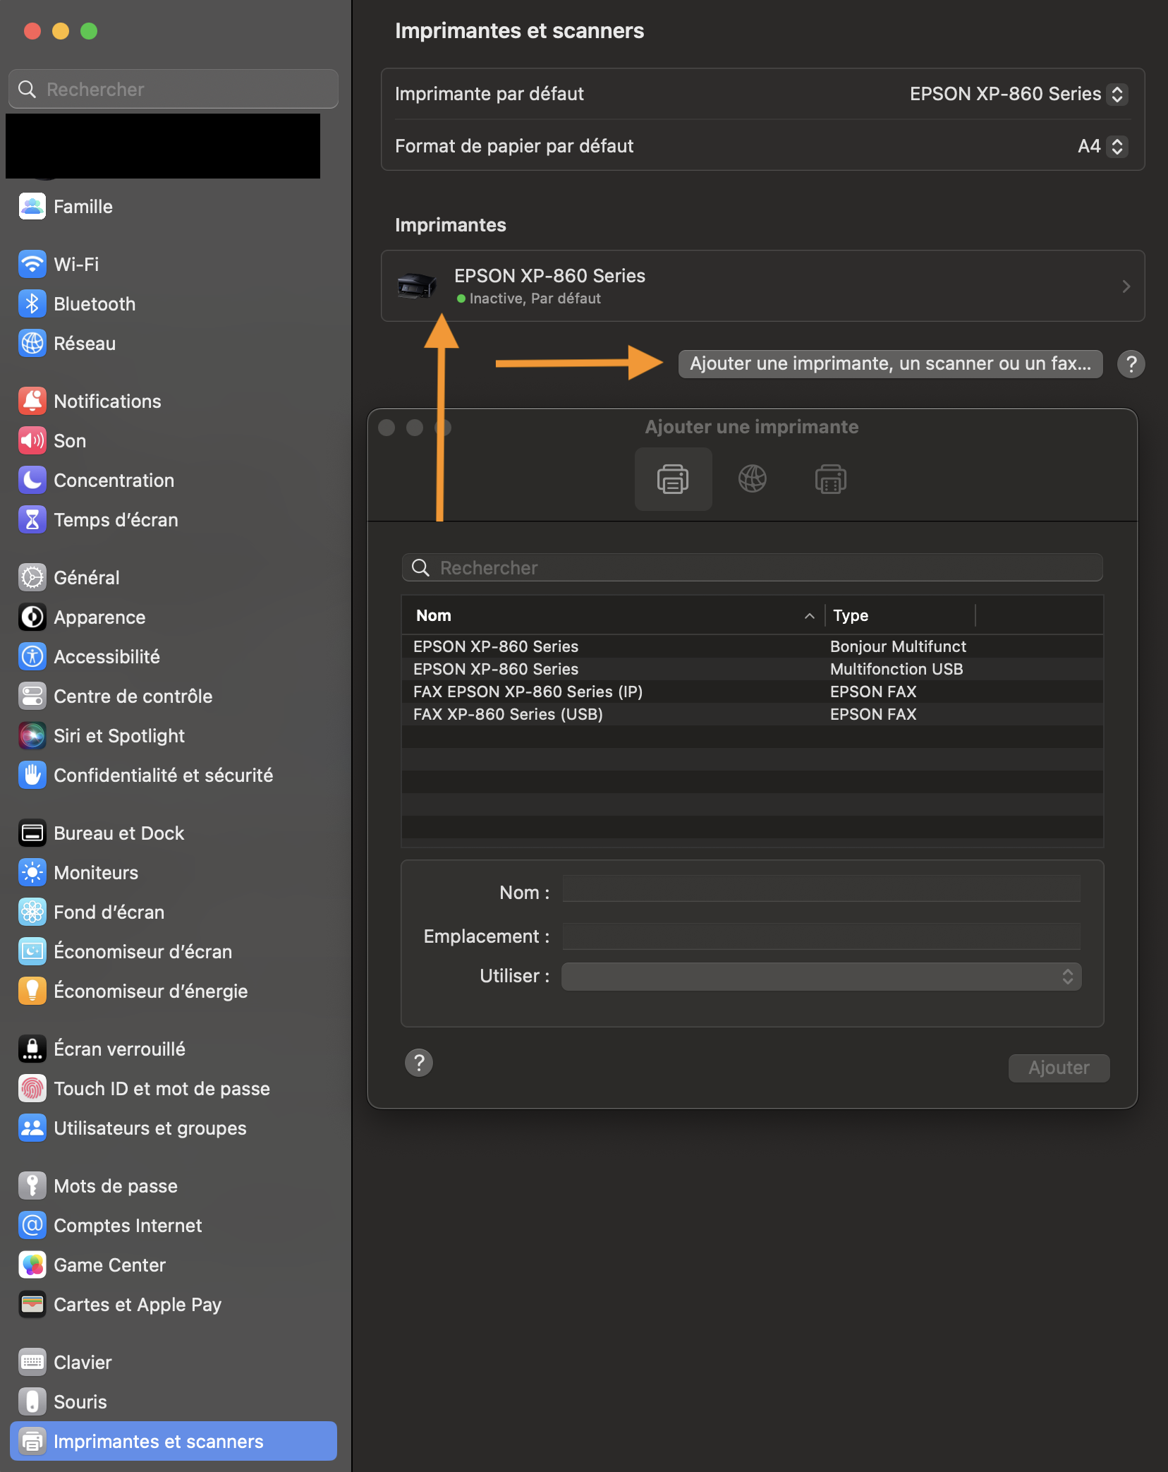Open Clavier settings

tap(173, 1363)
